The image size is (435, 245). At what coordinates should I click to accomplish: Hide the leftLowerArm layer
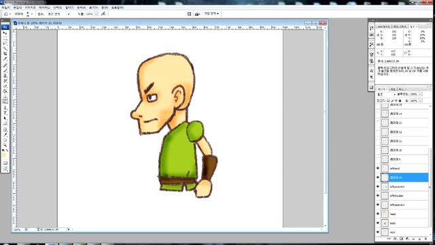[378, 186]
